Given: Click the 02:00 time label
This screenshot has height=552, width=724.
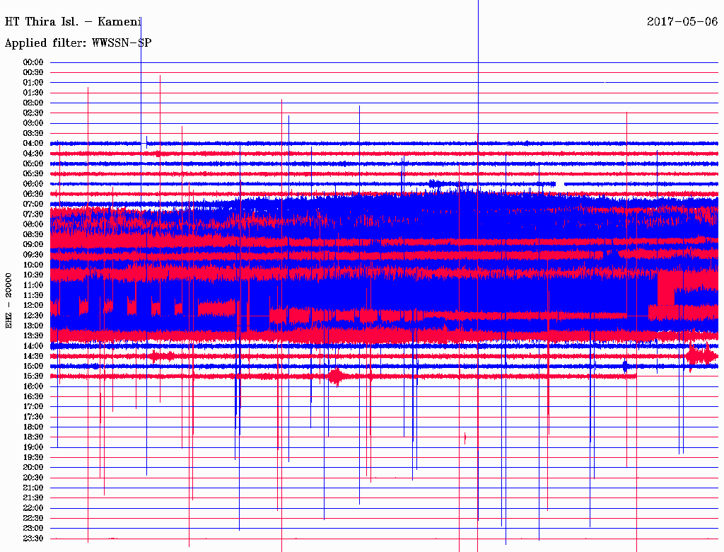Looking at the screenshot, I should click(x=33, y=103).
